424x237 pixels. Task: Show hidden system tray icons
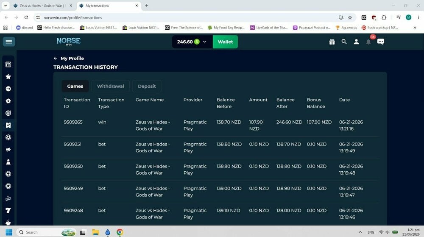tap(360, 232)
